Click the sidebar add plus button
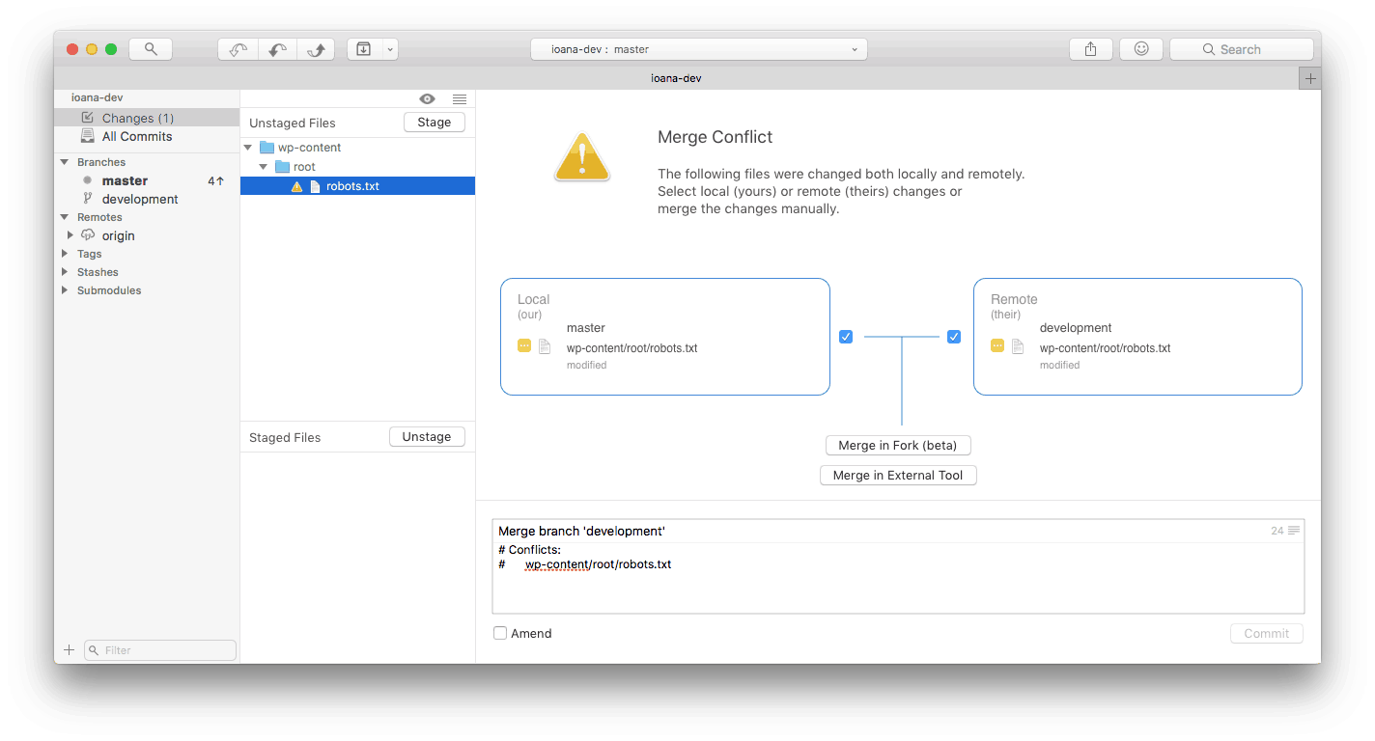 69,650
